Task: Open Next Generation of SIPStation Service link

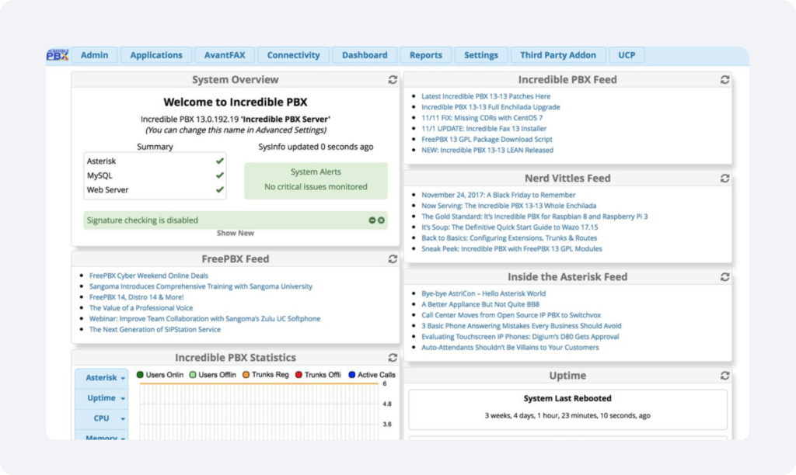Action: pyautogui.click(x=155, y=330)
